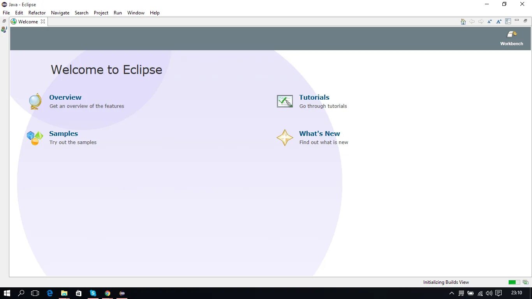Open the Refactor menu
The width and height of the screenshot is (532, 299).
pos(37,13)
